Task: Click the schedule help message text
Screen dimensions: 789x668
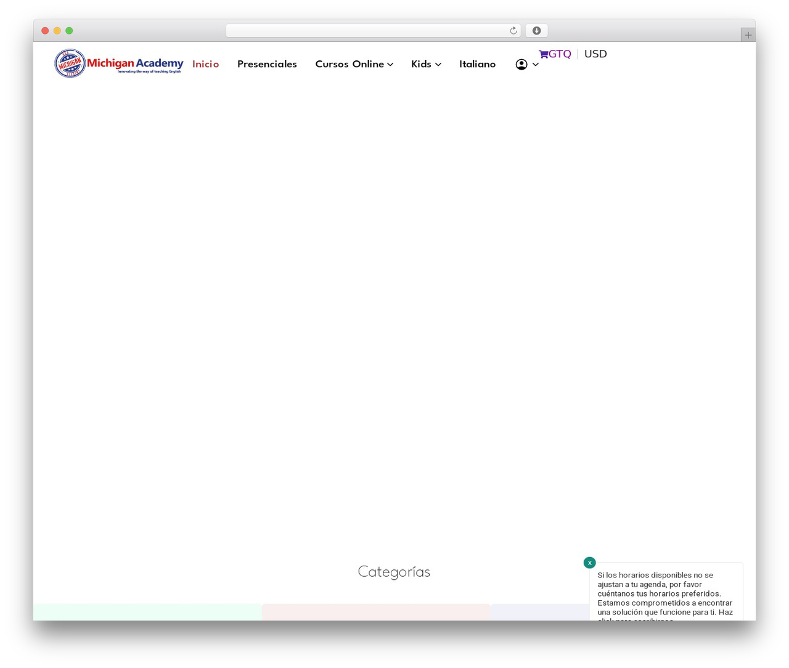Action: pyautogui.click(x=665, y=595)
